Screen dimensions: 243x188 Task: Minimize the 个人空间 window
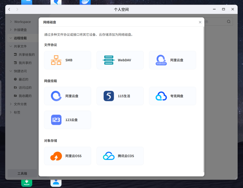[x=214, y=9]
